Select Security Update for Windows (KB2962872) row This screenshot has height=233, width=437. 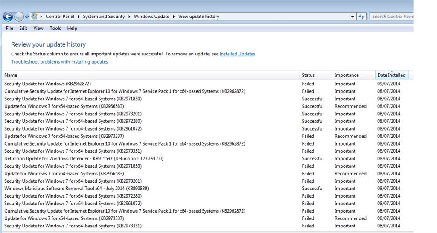click(x=206, y=84)
